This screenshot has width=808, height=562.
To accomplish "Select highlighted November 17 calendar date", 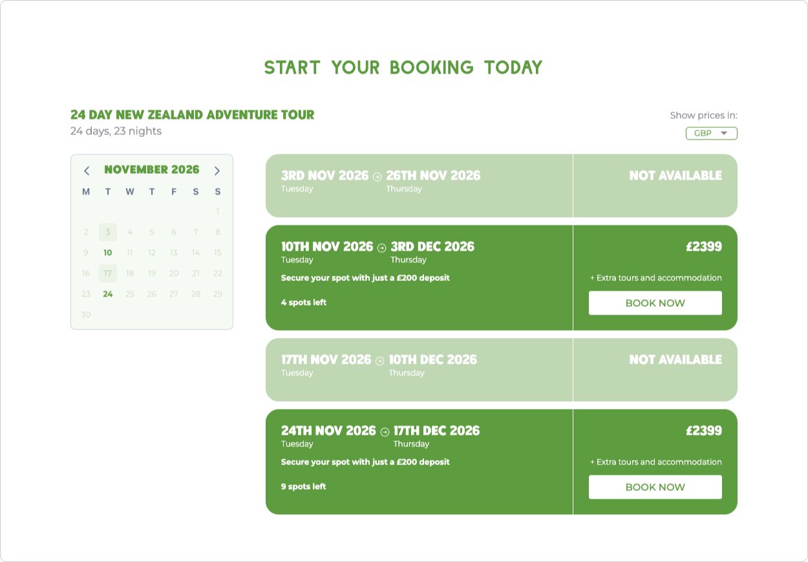I will point(108,273).
